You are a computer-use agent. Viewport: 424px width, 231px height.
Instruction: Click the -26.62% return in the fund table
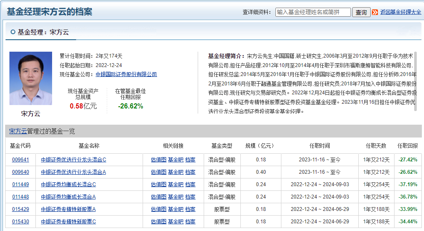pos(408,172)
